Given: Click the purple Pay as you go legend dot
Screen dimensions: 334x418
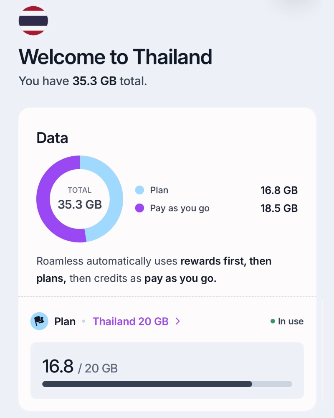Looking at the screenshot, I should [139, 208].
